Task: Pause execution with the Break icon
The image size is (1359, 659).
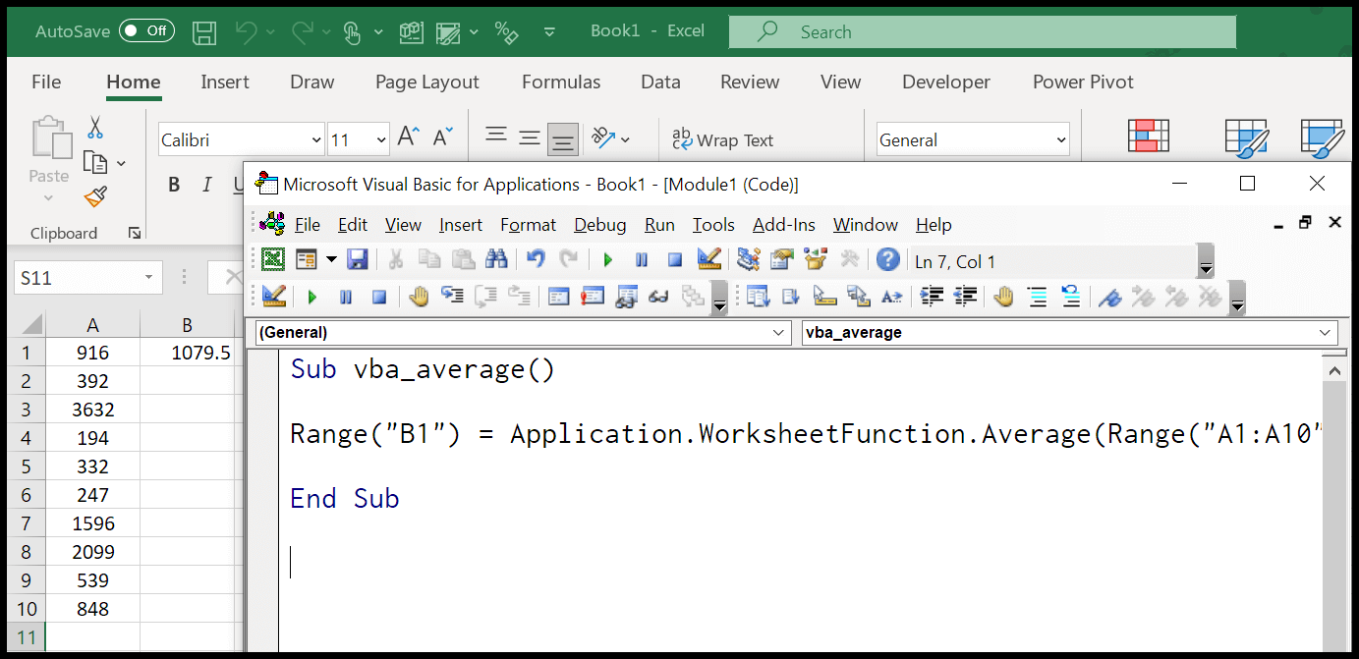Action: 640,259
